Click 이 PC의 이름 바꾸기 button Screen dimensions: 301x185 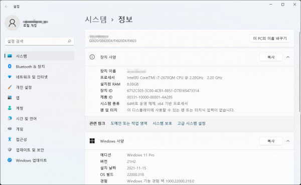point(270,39)
